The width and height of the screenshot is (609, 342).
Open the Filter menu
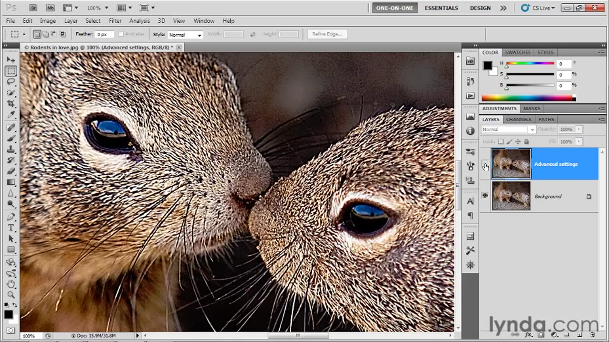(x=115, y=21)
